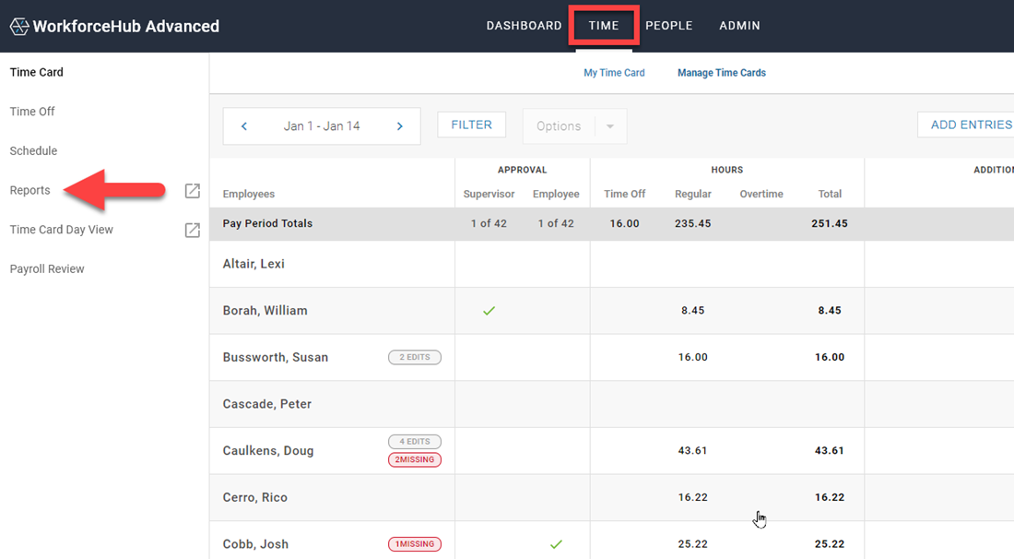The image size is (1014, 559).
Task: Toggle Borah, William's supervisor approval checkmark
Action: point(489,311)
